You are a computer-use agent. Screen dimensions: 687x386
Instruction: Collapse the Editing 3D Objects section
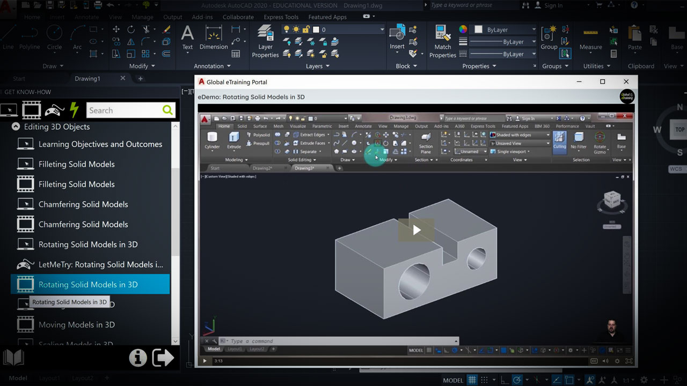tap(16, 127)
